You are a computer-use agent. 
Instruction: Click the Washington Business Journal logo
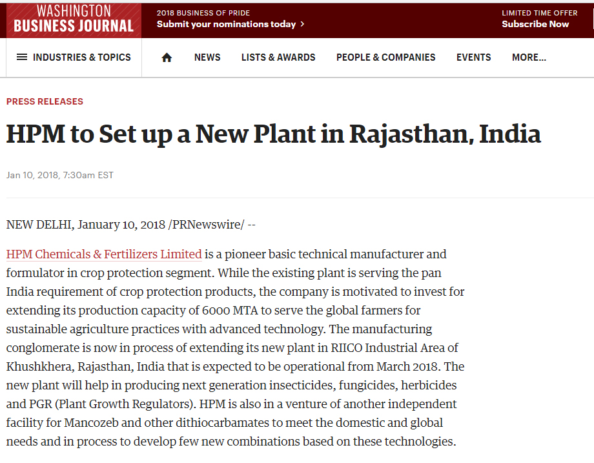[74, 20]
